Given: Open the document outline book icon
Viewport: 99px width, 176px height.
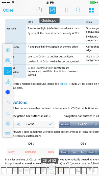Looking at the screenshot, I should (65, 10).
